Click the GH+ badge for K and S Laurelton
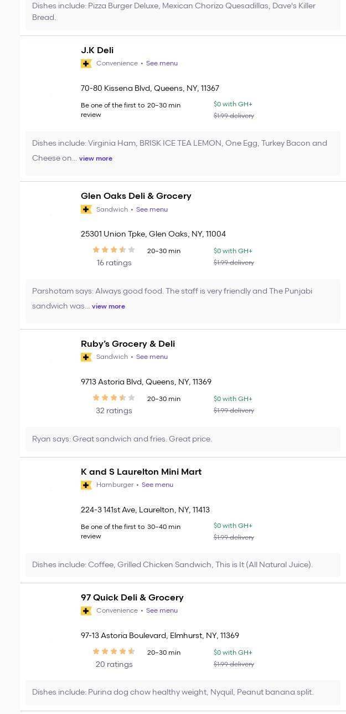The height and width of the screenshot is (714, 346). point(86,485)
